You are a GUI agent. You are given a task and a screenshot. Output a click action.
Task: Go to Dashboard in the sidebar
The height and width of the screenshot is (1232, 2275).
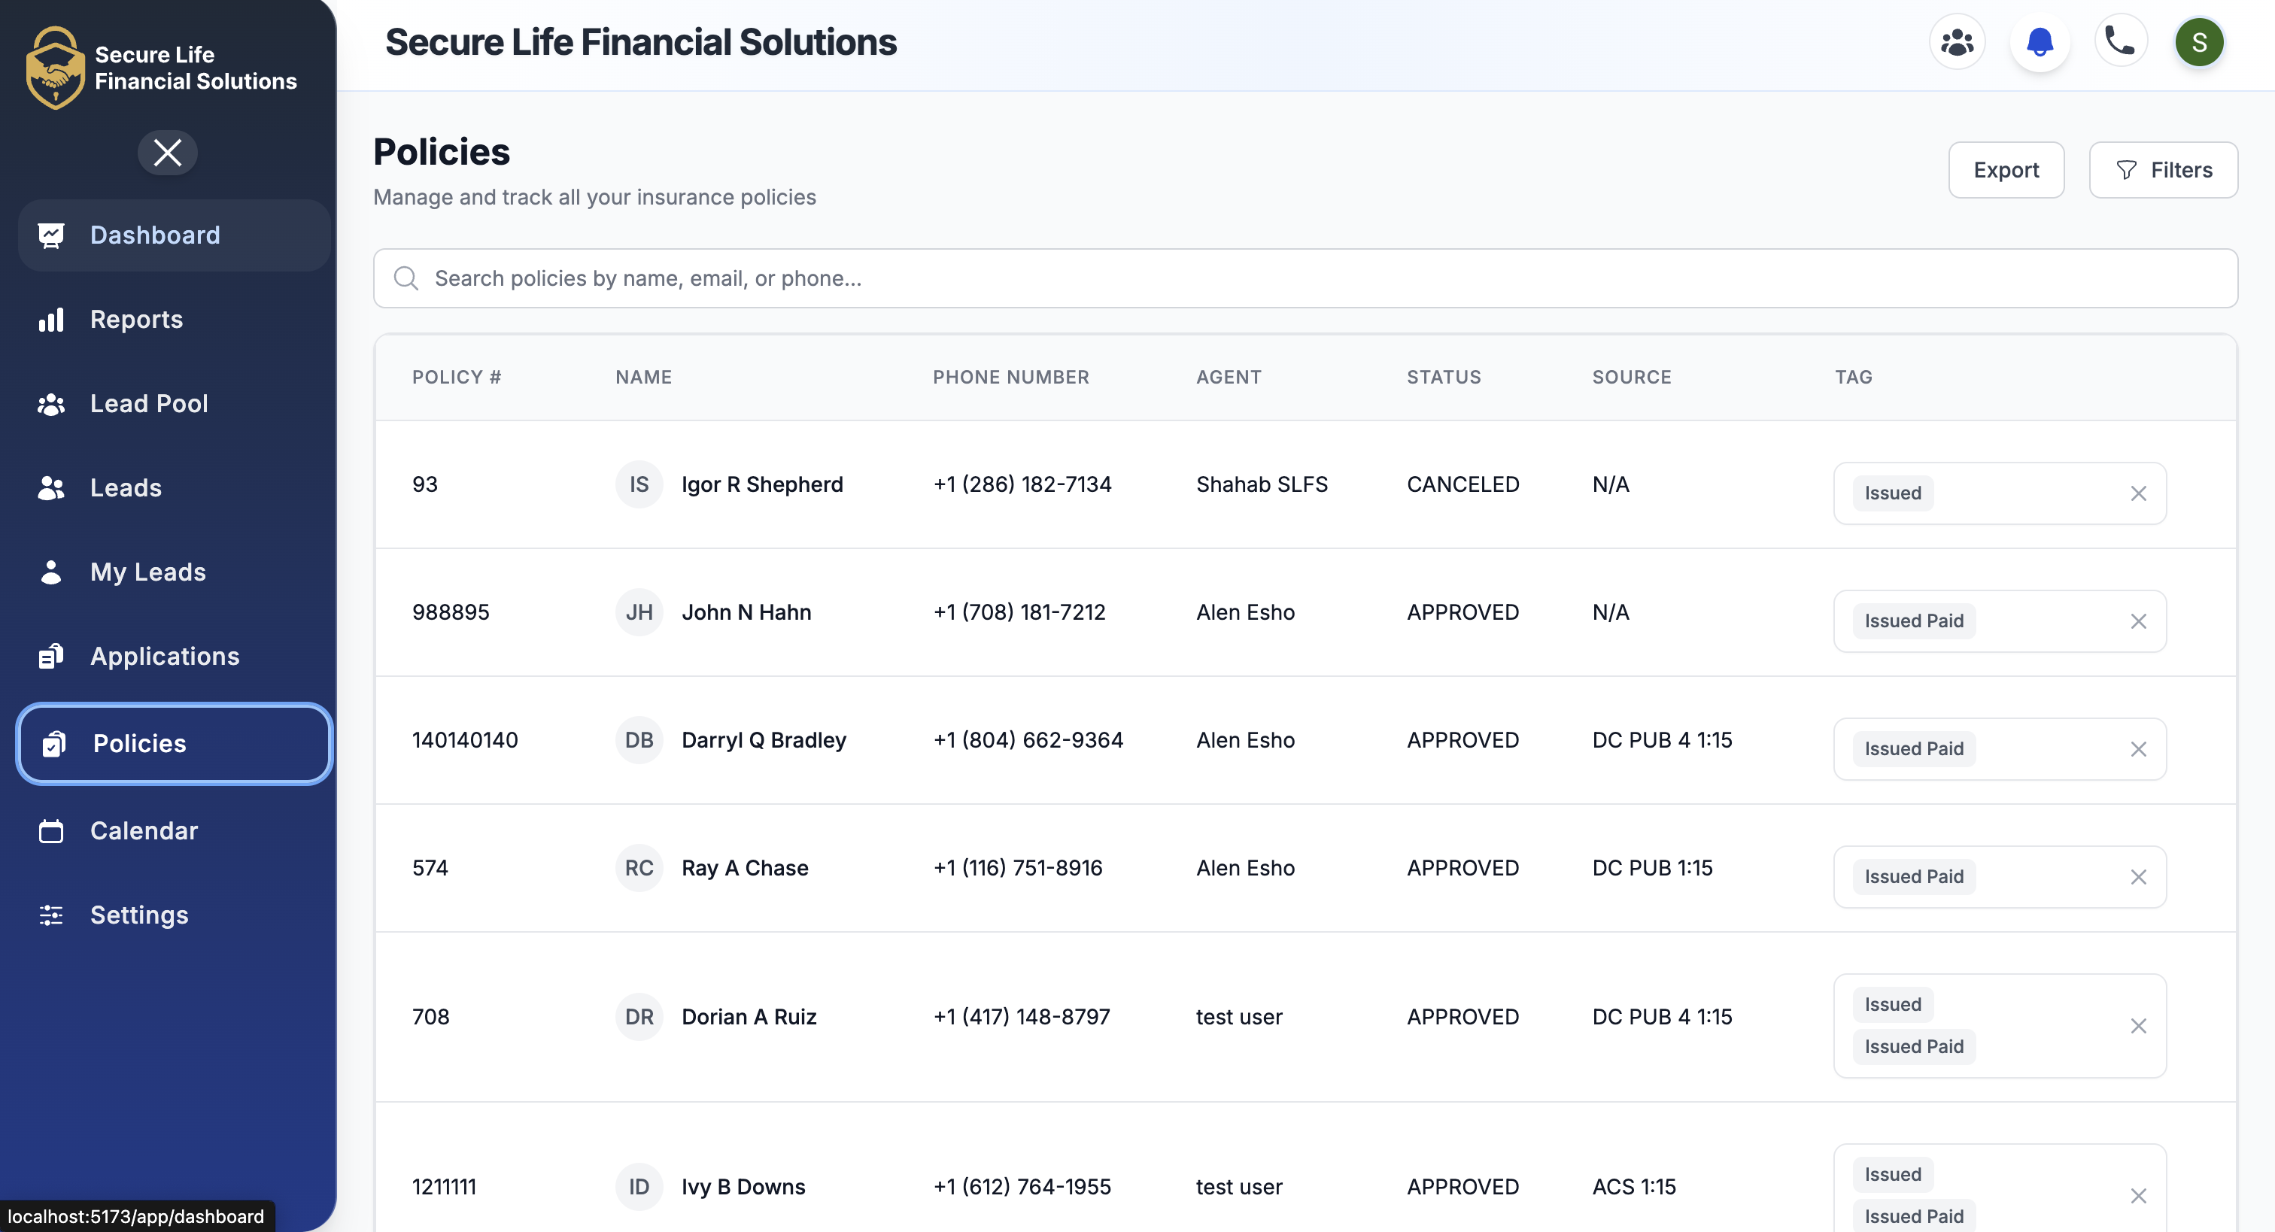pyautogui.click(x=174, y=235)
